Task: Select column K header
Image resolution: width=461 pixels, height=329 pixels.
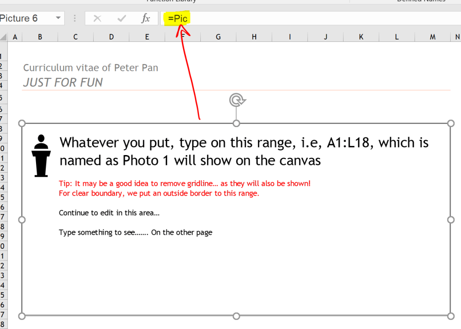Action: click(361, 37)
